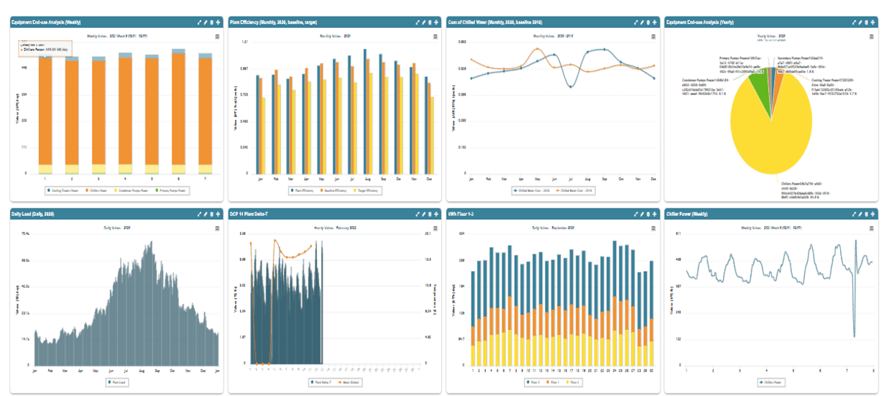Toggle the Chillers Power legend in Chiller Power (Weekly)
This screenshot has width=884, height=396.
click(x=768, y=382)
